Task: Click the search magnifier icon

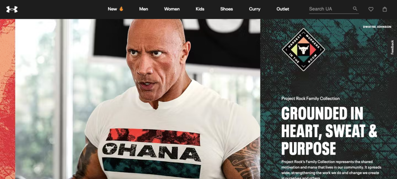Action: (x=355, y=9)
